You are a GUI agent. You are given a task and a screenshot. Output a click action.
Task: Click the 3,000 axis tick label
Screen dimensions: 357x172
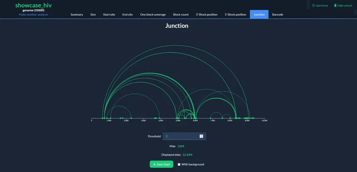point(144,121)
